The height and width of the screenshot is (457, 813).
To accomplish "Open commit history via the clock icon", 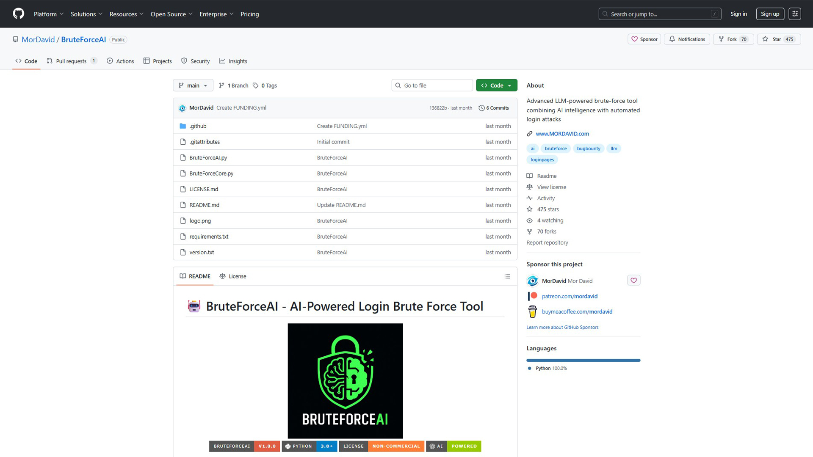I will [481, 108].
